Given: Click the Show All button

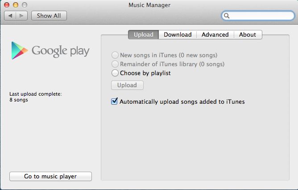Looking at the screenshot, I should pyautogui.click(x=49, y=16).
